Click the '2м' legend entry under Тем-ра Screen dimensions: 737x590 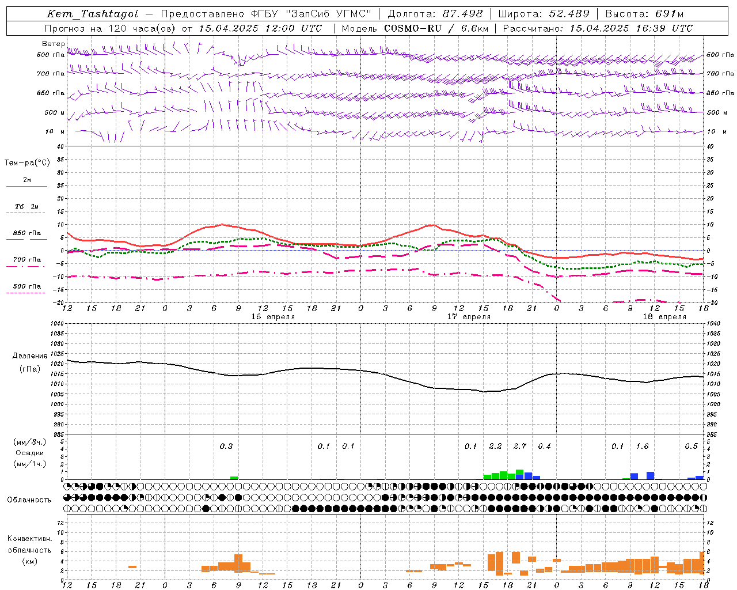27,180
